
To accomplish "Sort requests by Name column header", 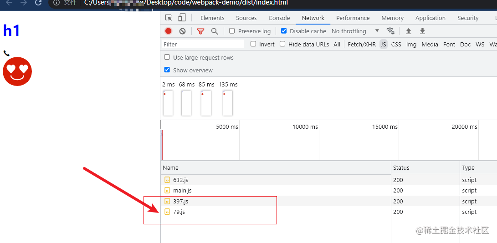I will pyautogui.click(x=276, y=167).
